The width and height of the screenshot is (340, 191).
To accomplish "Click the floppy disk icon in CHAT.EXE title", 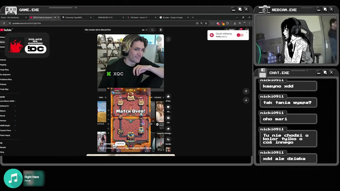I will (262, 73).
